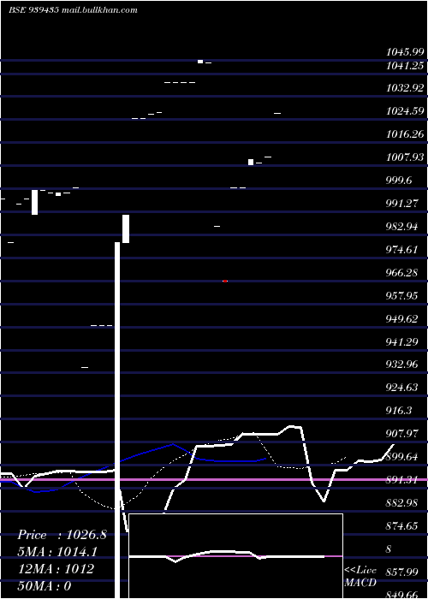Click the 941.29 price axis label

[x=401, y=341]
